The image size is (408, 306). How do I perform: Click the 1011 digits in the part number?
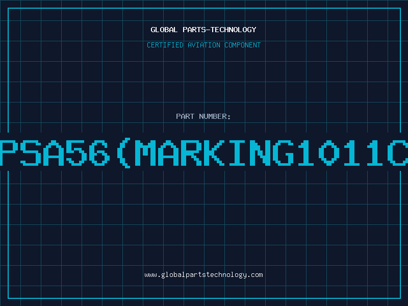point(340,152)
